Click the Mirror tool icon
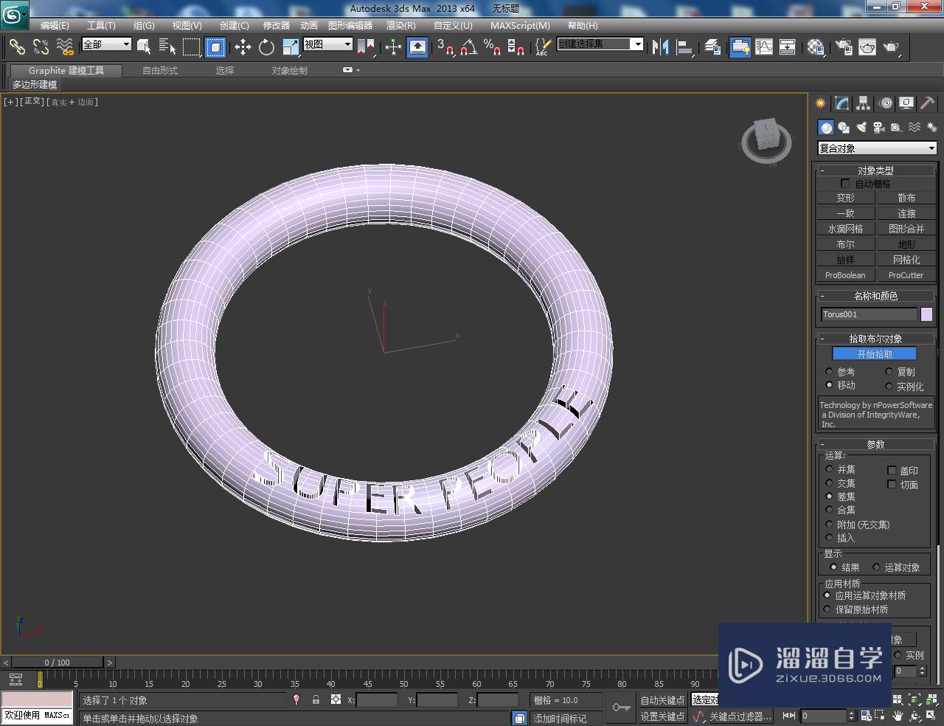 661,47
